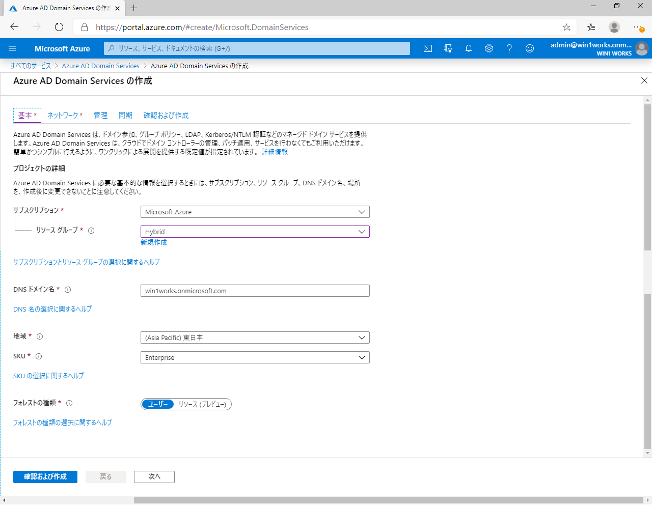Switch to the 基本 tab
Screen dimensions: 652x507
pyautogui.click(x=27, y=116)
